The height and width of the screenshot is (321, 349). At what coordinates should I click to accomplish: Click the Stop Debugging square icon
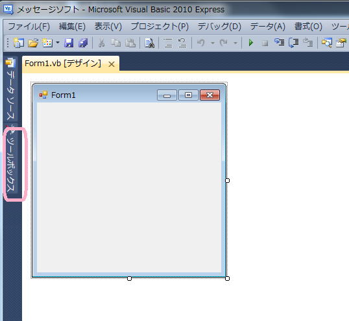265,43
